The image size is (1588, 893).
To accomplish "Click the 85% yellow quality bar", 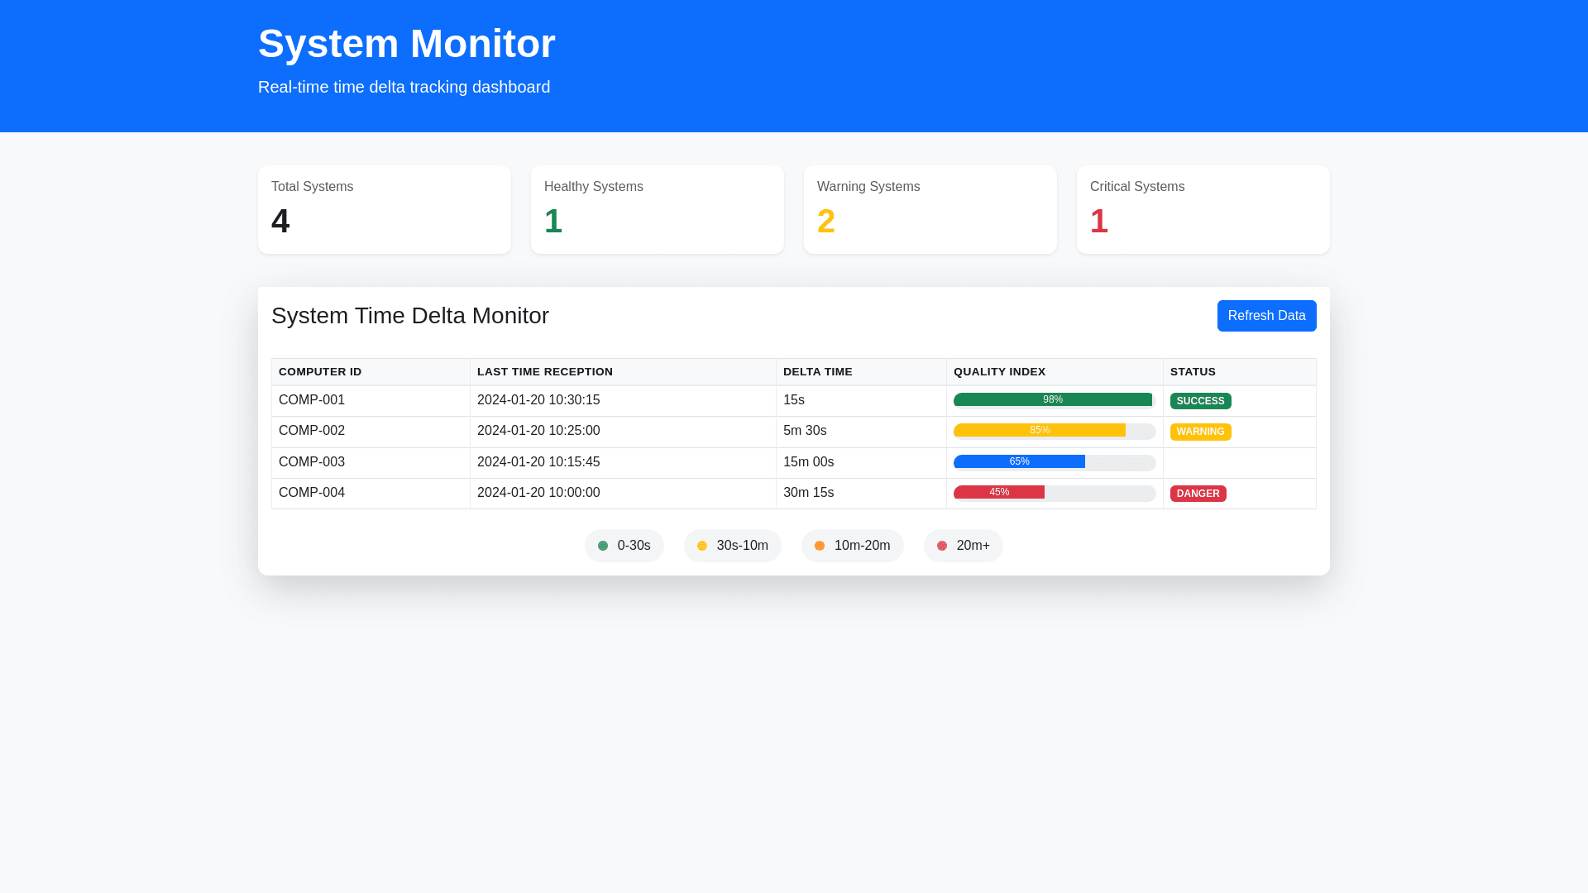I will 1039,431.
